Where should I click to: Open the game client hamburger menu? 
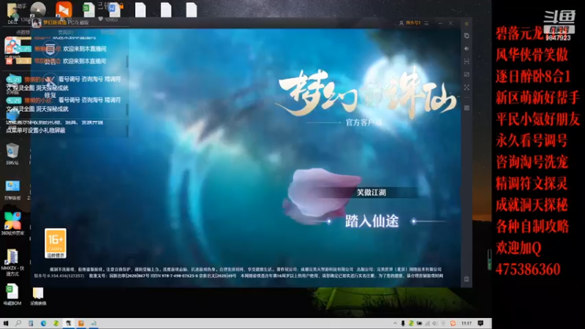[426, 23]
